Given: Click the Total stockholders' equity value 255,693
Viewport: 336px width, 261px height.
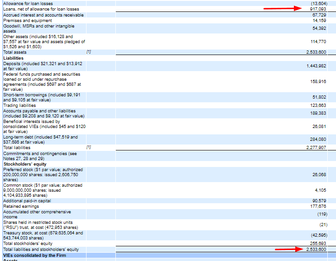Looking at the screenshot, I should click(318, 244).
